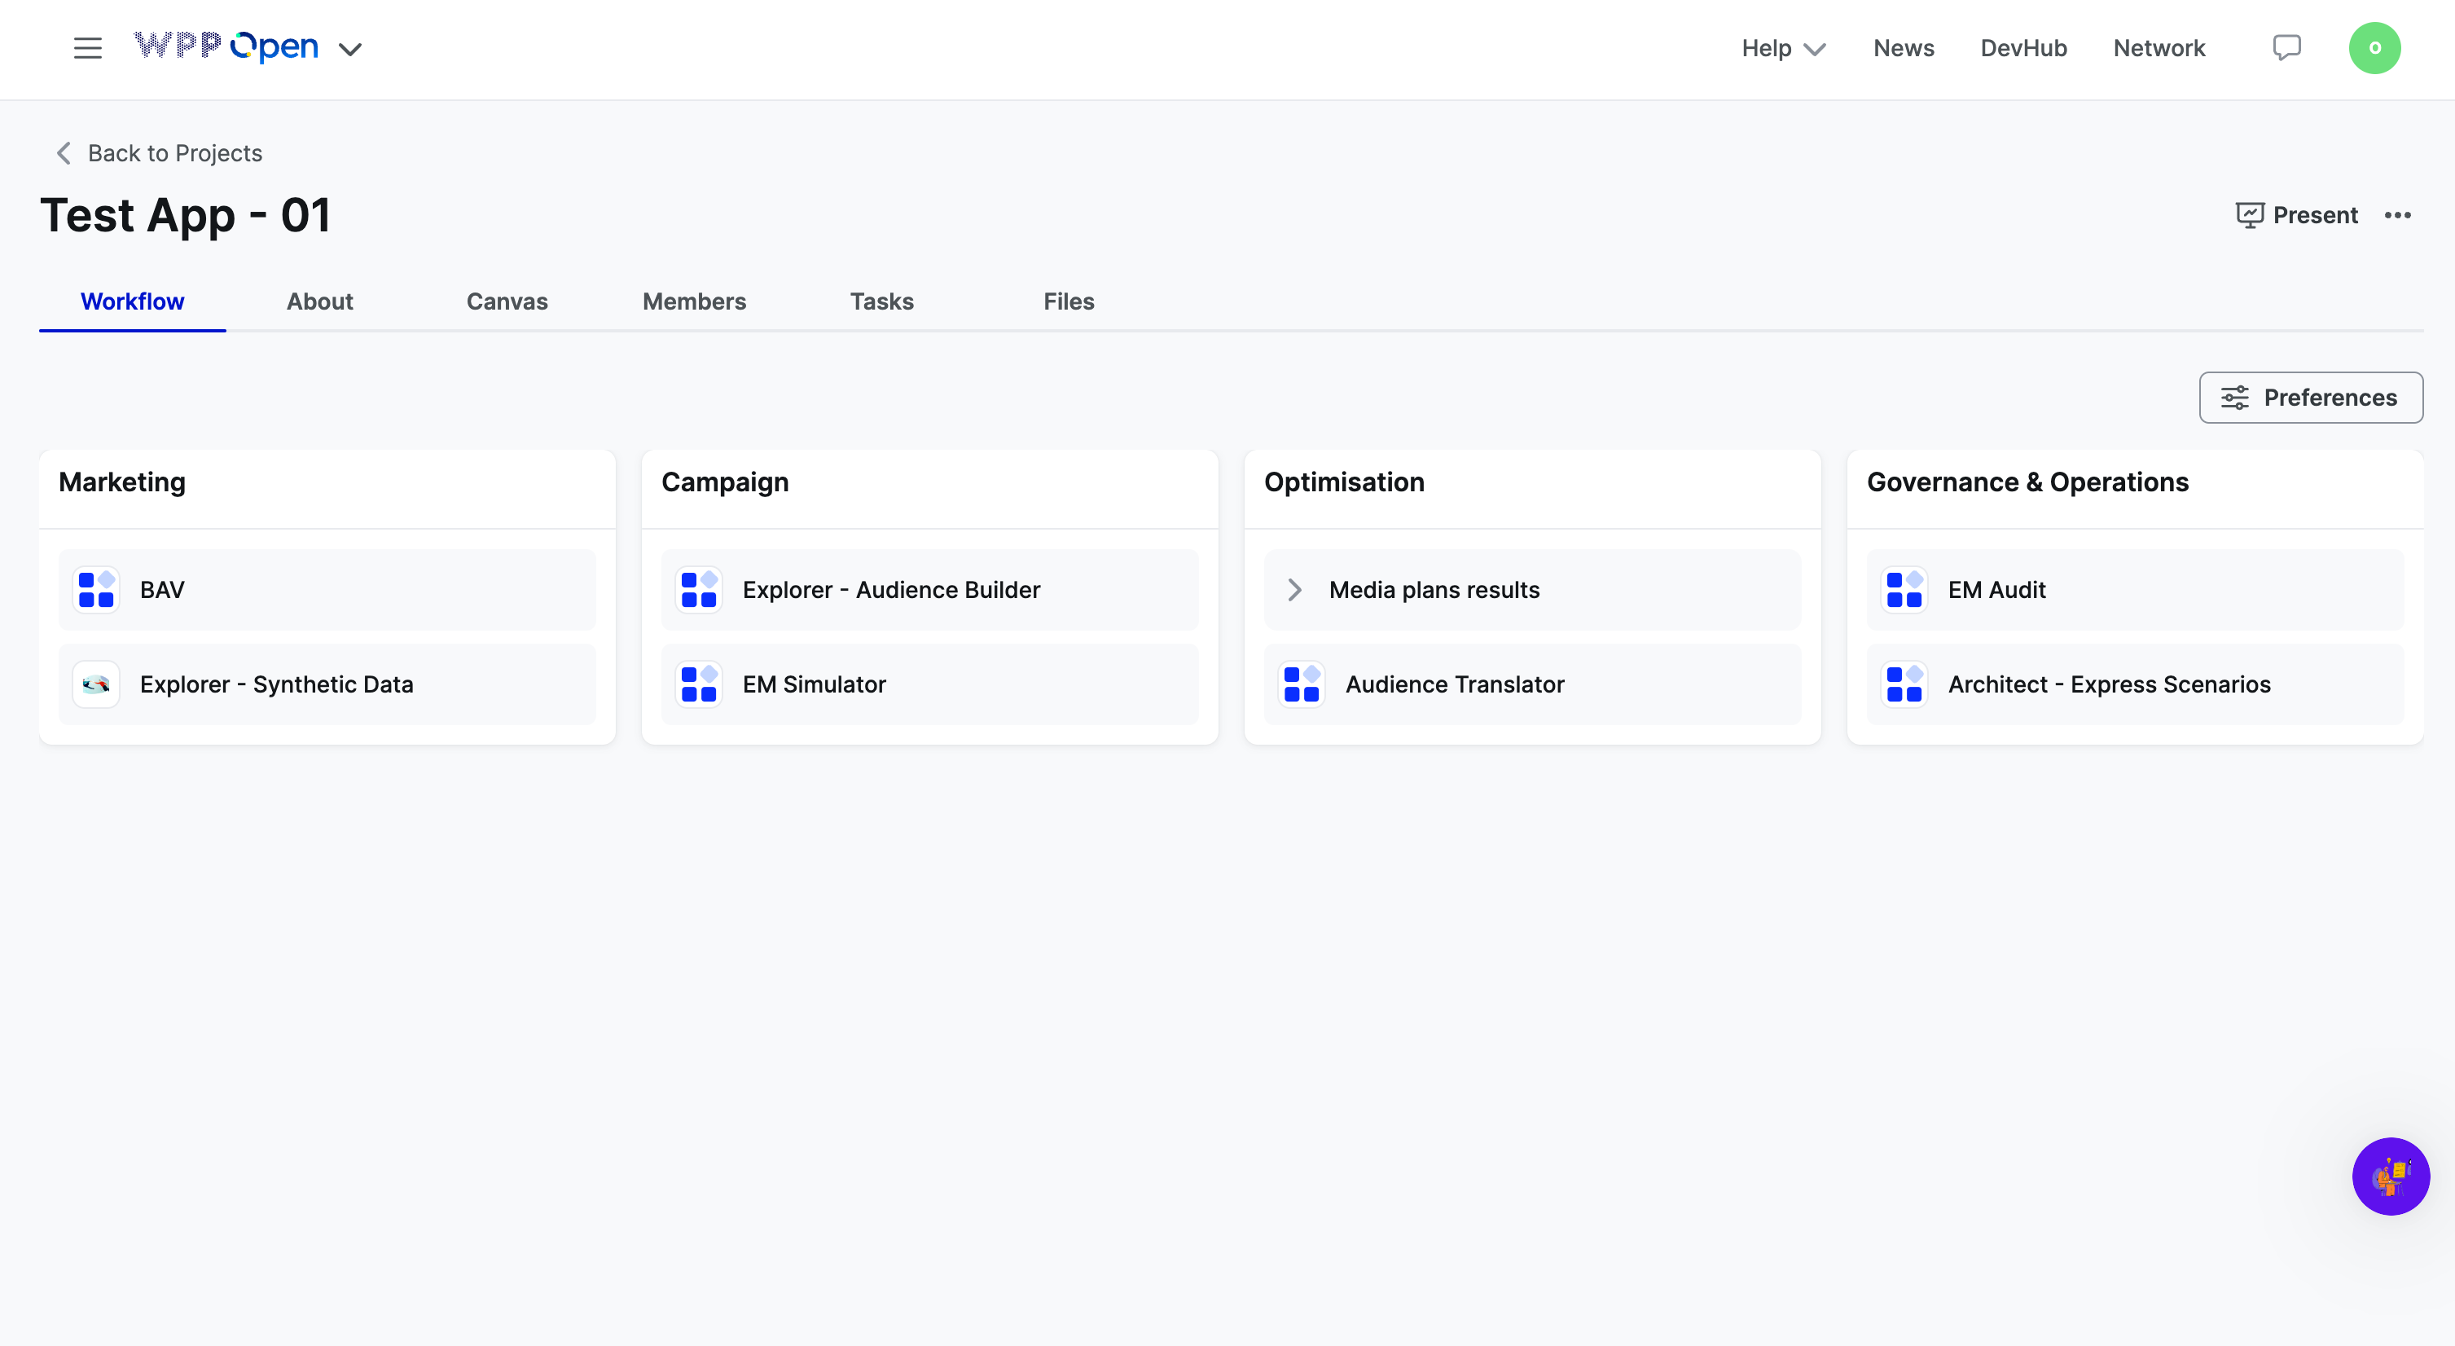2455x1346 pixels.
Task: Click the purple assistant floating button
Action: click(2390, 1176)
